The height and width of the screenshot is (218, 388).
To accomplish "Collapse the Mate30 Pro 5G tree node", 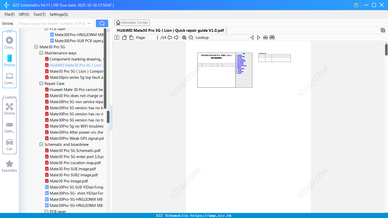I will (x=36, y=47).
